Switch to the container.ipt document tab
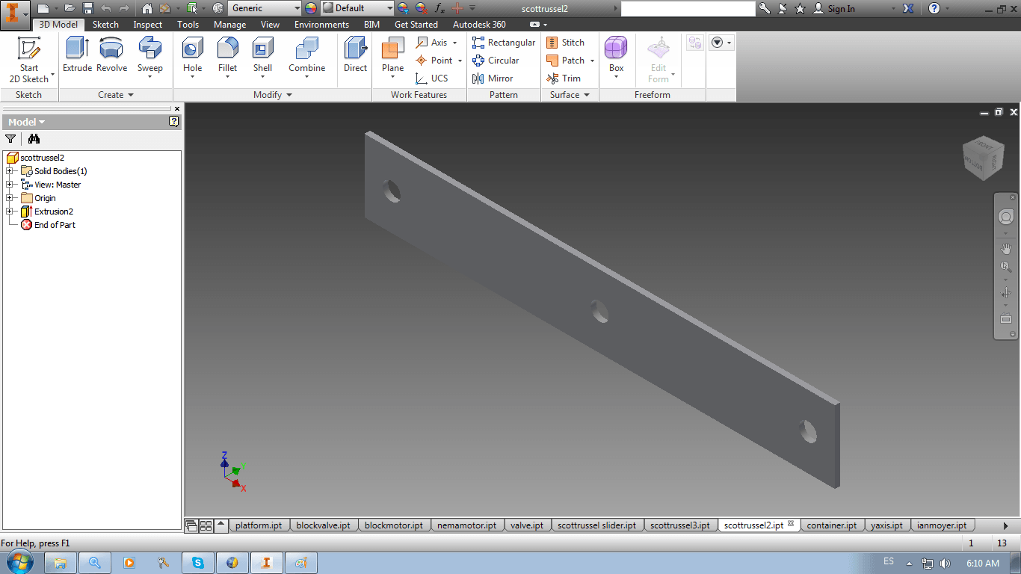The width and height of the screenshot is (1021, 574). (832, 525)
